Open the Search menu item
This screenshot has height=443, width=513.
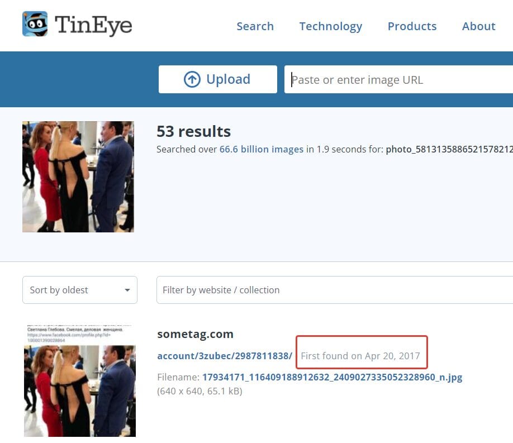pos(255,26)
